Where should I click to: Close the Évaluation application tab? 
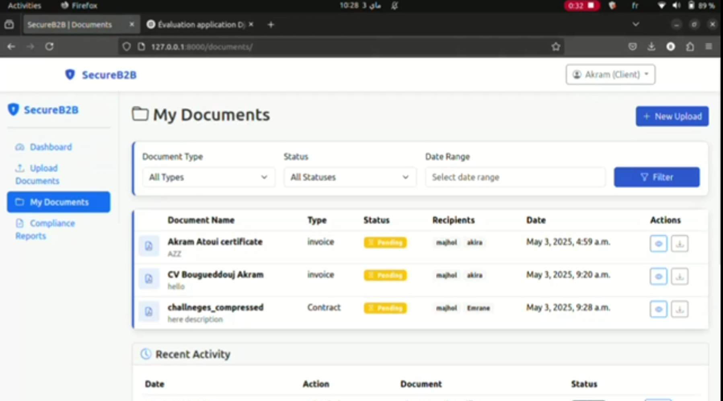coord(251,25)
